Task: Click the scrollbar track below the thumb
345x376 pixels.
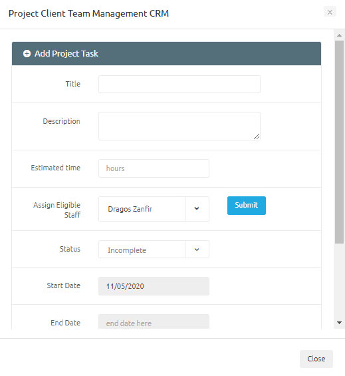Action: (339, 281)
